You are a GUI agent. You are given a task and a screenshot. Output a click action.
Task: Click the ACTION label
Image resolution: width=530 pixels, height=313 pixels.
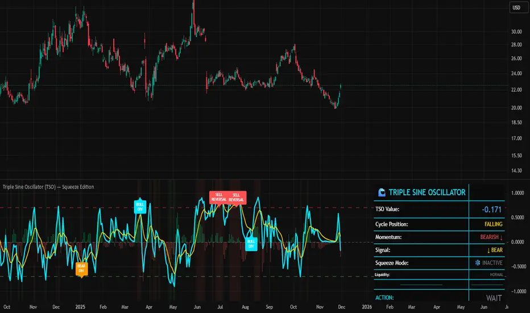coord(384,298)
